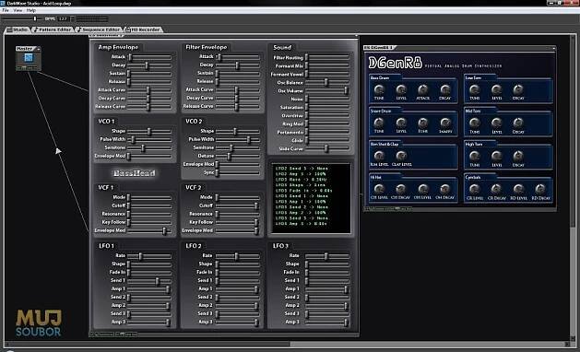The image size is (580, 352).
Task: Click the Filter Routing slider in Sound
Action: [x=327, y=58]
